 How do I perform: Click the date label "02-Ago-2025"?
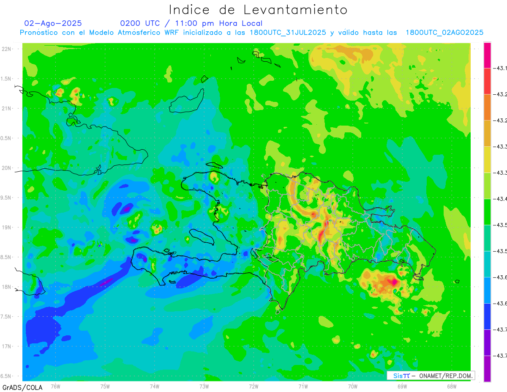click(53, 23)
